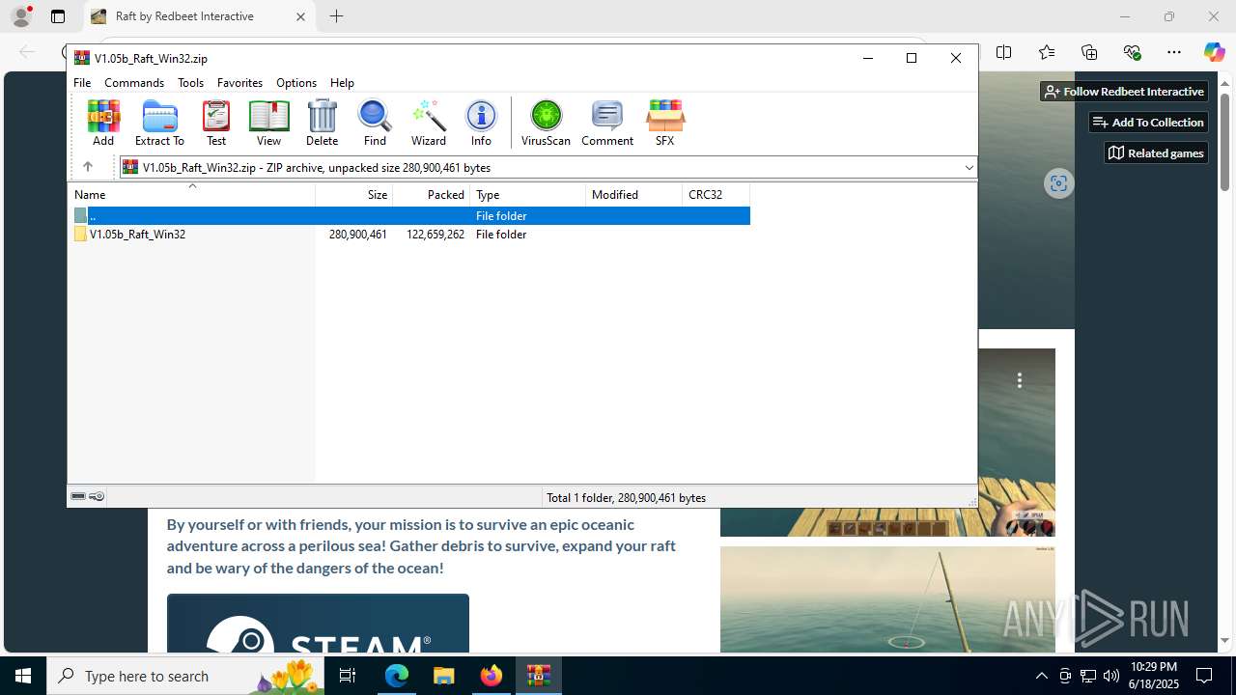
Task: Go up one folder level arrow
Action: (87, 167)
